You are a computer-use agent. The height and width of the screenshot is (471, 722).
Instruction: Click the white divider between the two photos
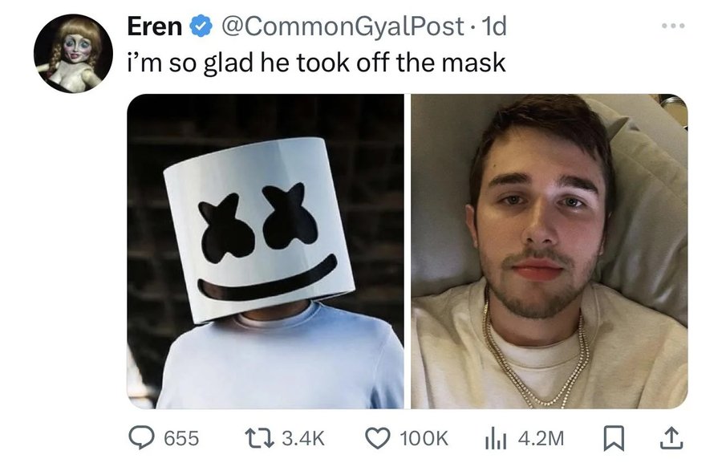click(408, 251)
